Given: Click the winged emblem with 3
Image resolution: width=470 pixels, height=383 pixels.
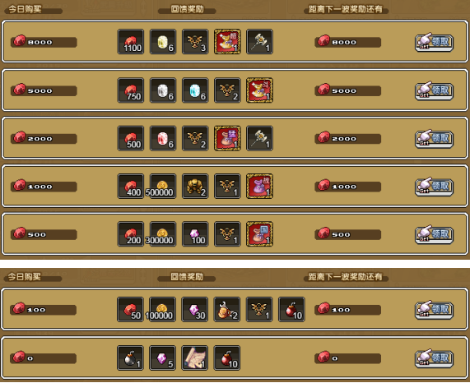Looking at the screenshot, I should pos(195,42).
